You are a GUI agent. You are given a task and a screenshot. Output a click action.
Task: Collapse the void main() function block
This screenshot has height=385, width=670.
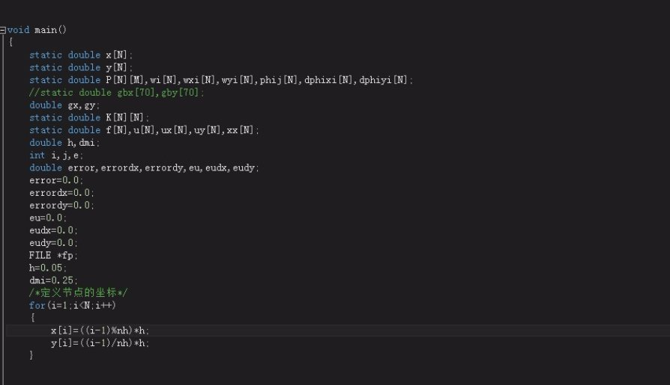4,30
